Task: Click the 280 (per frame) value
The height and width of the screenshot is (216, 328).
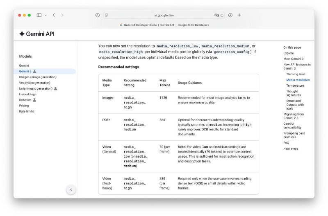Action: pos(164,183)
